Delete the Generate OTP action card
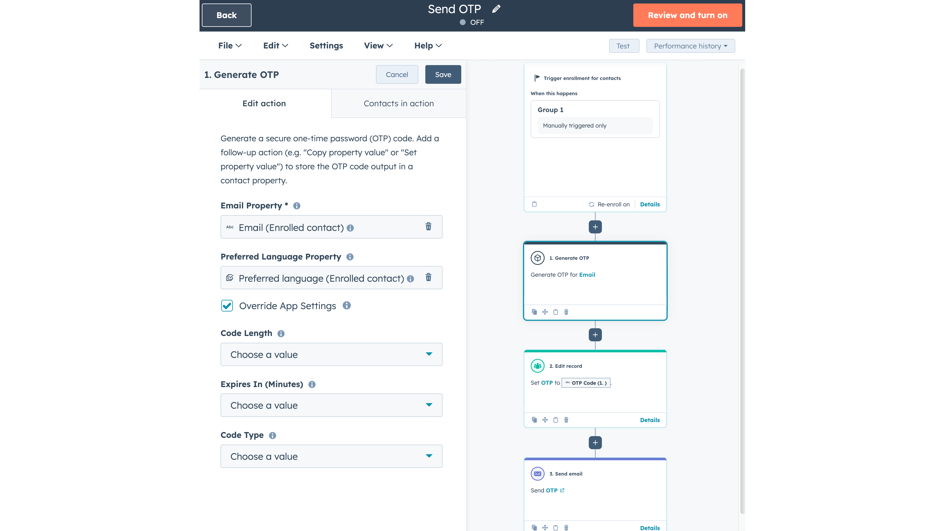The height and width of the screenshot is (531, 945). [x=566, y=312]
